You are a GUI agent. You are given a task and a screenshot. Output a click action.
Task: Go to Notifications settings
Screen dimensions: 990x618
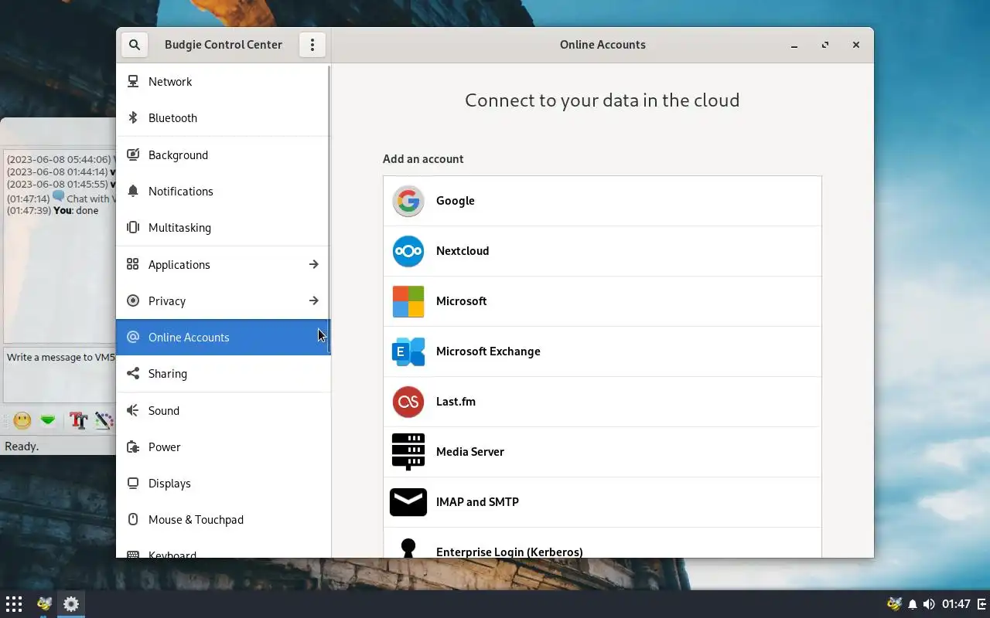pyautogui.click(x=223, y=191)
